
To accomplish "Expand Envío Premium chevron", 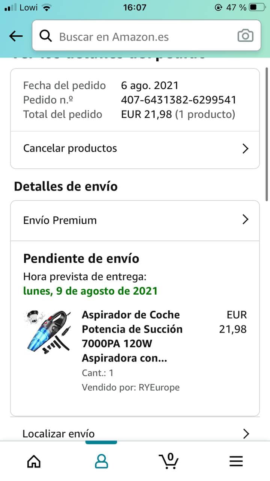I will 246,219.
